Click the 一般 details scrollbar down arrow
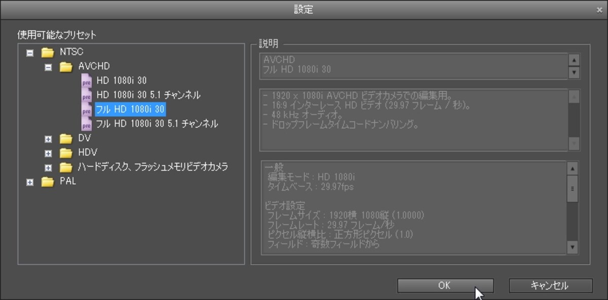 (573, 247)
